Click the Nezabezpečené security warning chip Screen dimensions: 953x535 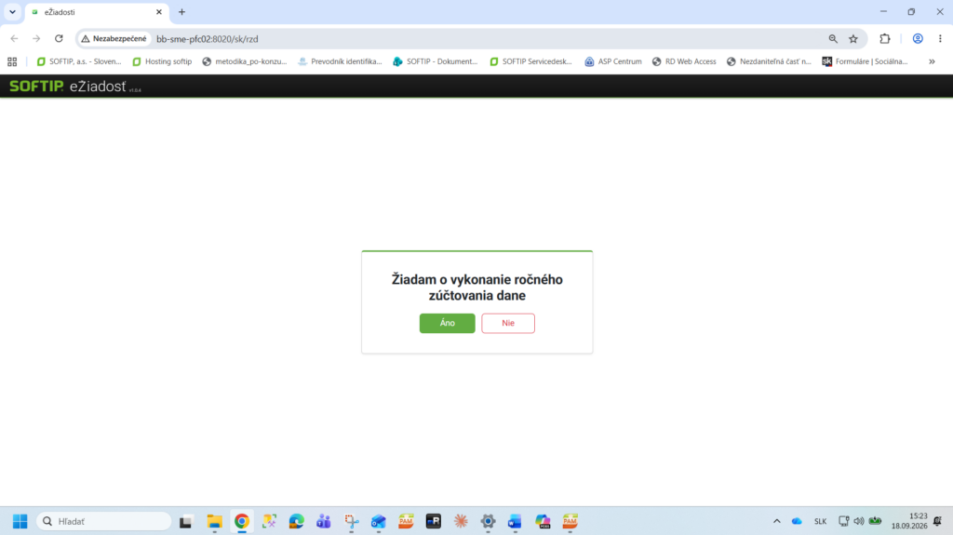point(114,38)
